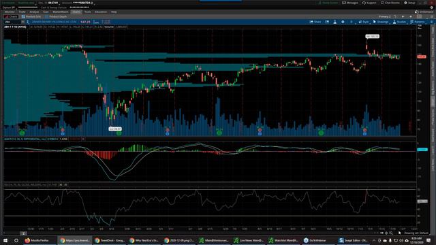Image resolution: width=436 pixels, height=245 pixels.
Task: Click the zoom magnifier icon below chart
Action: coord(391,233)
